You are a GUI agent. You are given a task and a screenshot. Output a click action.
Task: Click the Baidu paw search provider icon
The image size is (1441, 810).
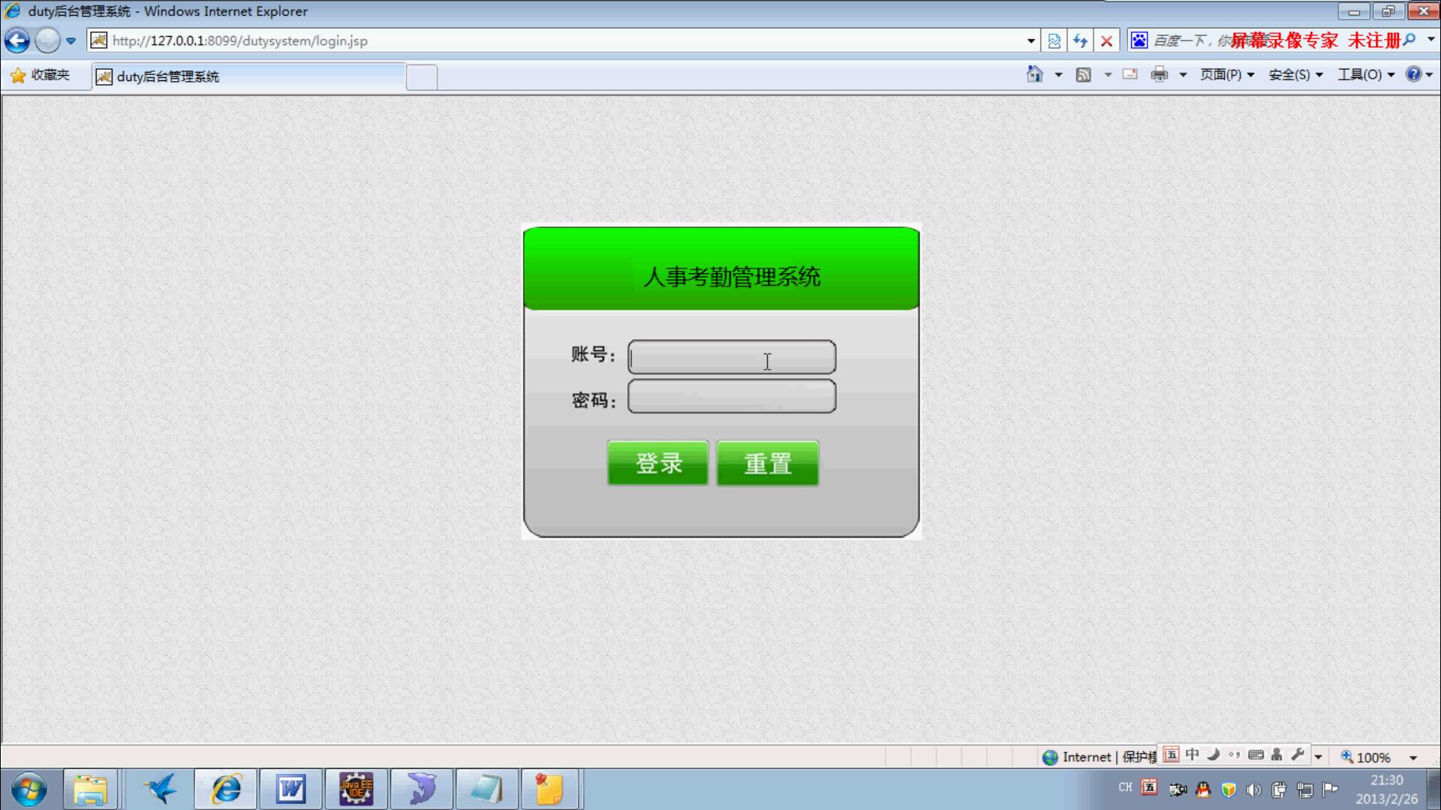point(1139,40)
